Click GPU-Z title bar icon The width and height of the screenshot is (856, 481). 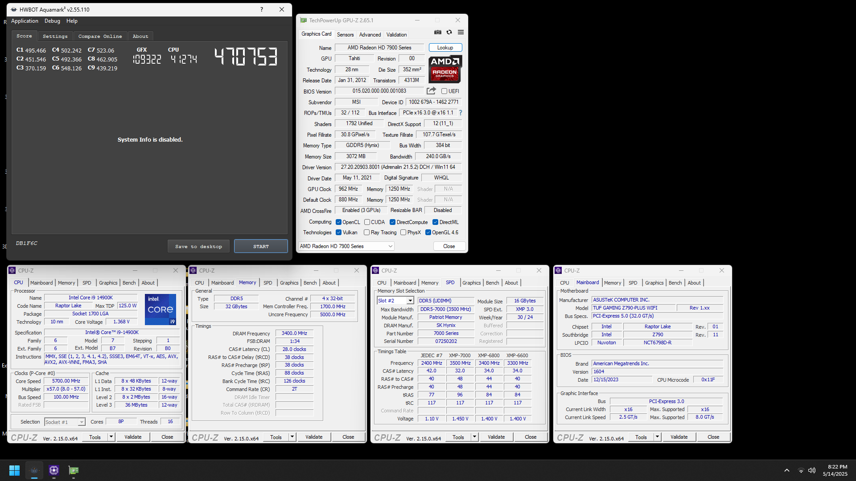[x=304, y=20]
